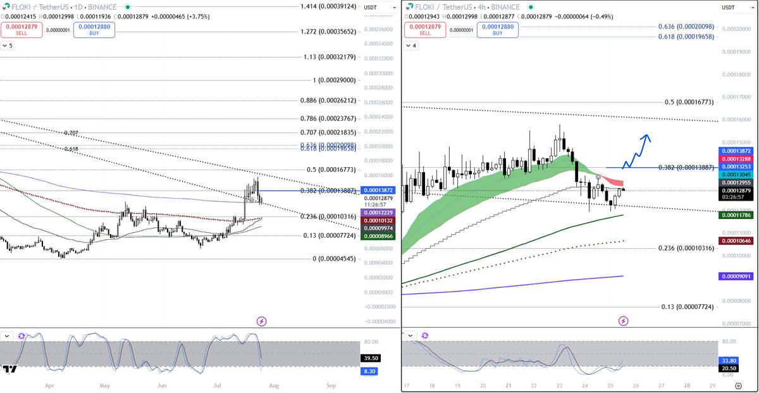Click the 1 (0.00029000) Fibonacci label
This screenshot has width=759, height=393.
334,80
